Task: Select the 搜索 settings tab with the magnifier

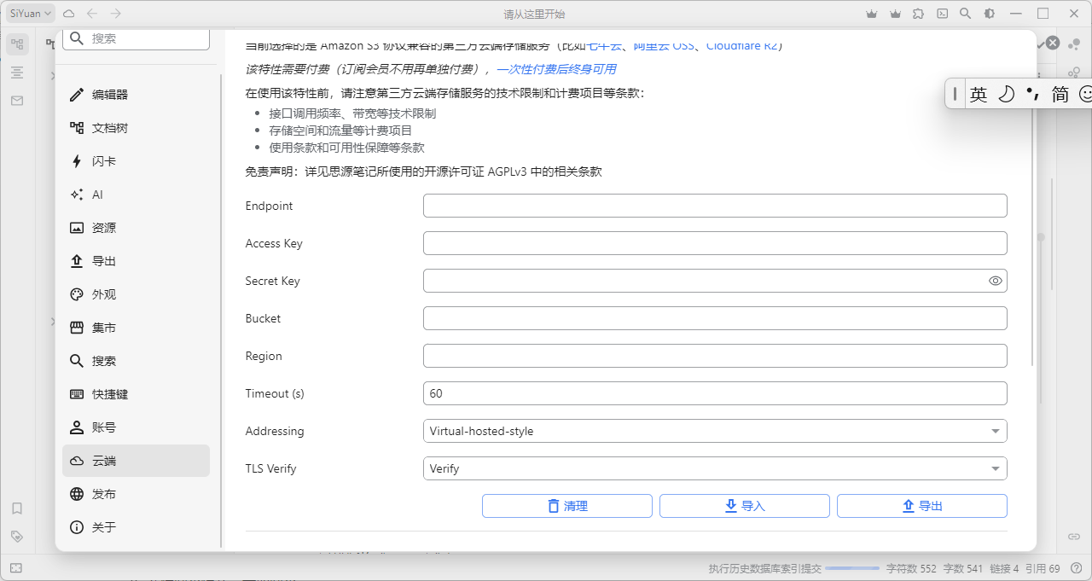Action: click(136, 361)
